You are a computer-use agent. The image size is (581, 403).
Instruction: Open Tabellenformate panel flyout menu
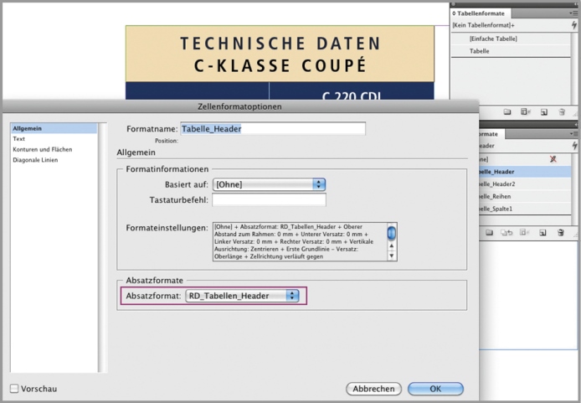(x=573, y=13)
